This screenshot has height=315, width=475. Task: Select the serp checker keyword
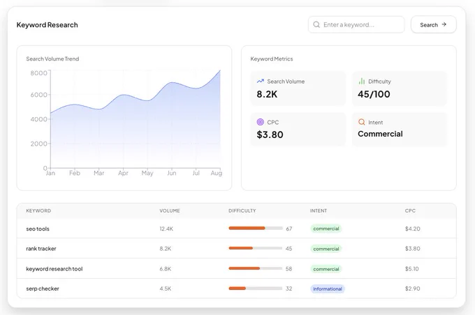click(43, 289)
